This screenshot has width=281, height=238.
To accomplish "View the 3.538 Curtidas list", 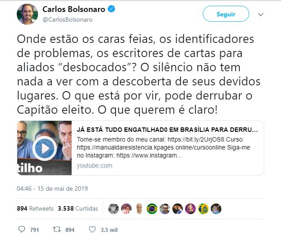I will click(78, 208).
